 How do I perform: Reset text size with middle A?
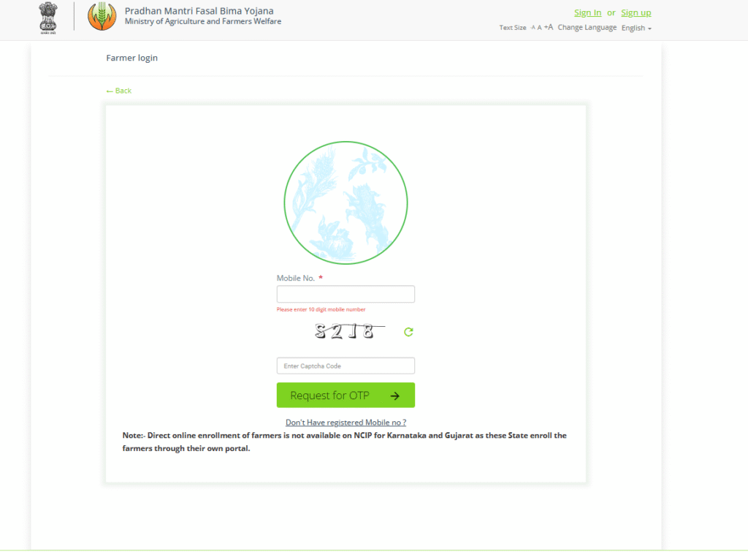pyautogui.click(x=540, y=28)
